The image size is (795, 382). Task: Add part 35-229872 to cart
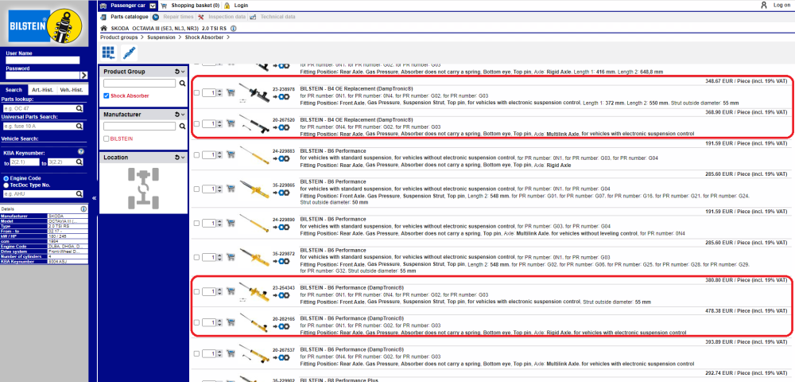(231, 257)
